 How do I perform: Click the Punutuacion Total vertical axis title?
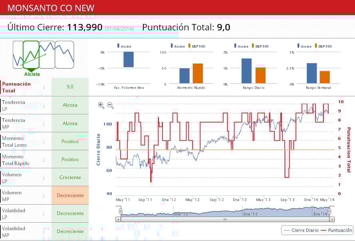[x=349, y=150]
